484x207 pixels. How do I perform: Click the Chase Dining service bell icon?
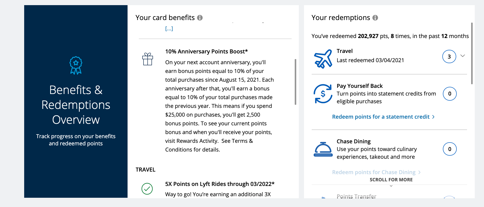coord(323,149)
